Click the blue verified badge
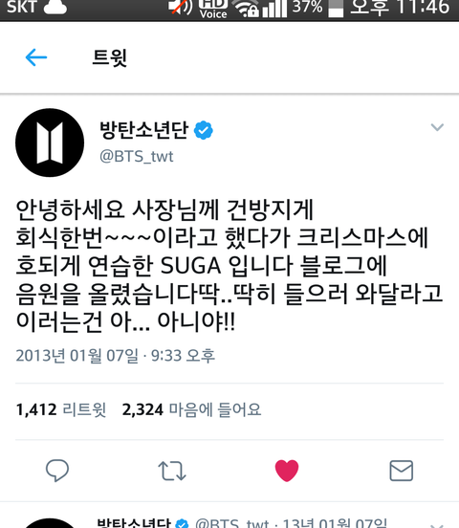Screen dimensions: 459x528 [x=204, y=130]
